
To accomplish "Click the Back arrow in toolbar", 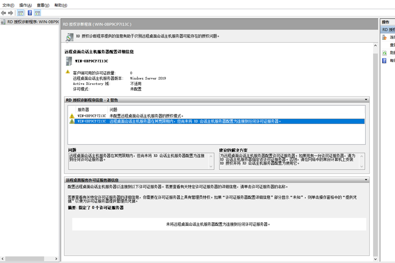I will coord(4,13).
